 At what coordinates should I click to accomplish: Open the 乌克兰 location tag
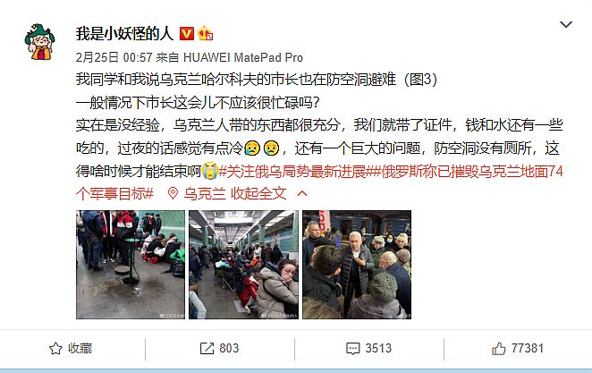(x=204, y=194)
